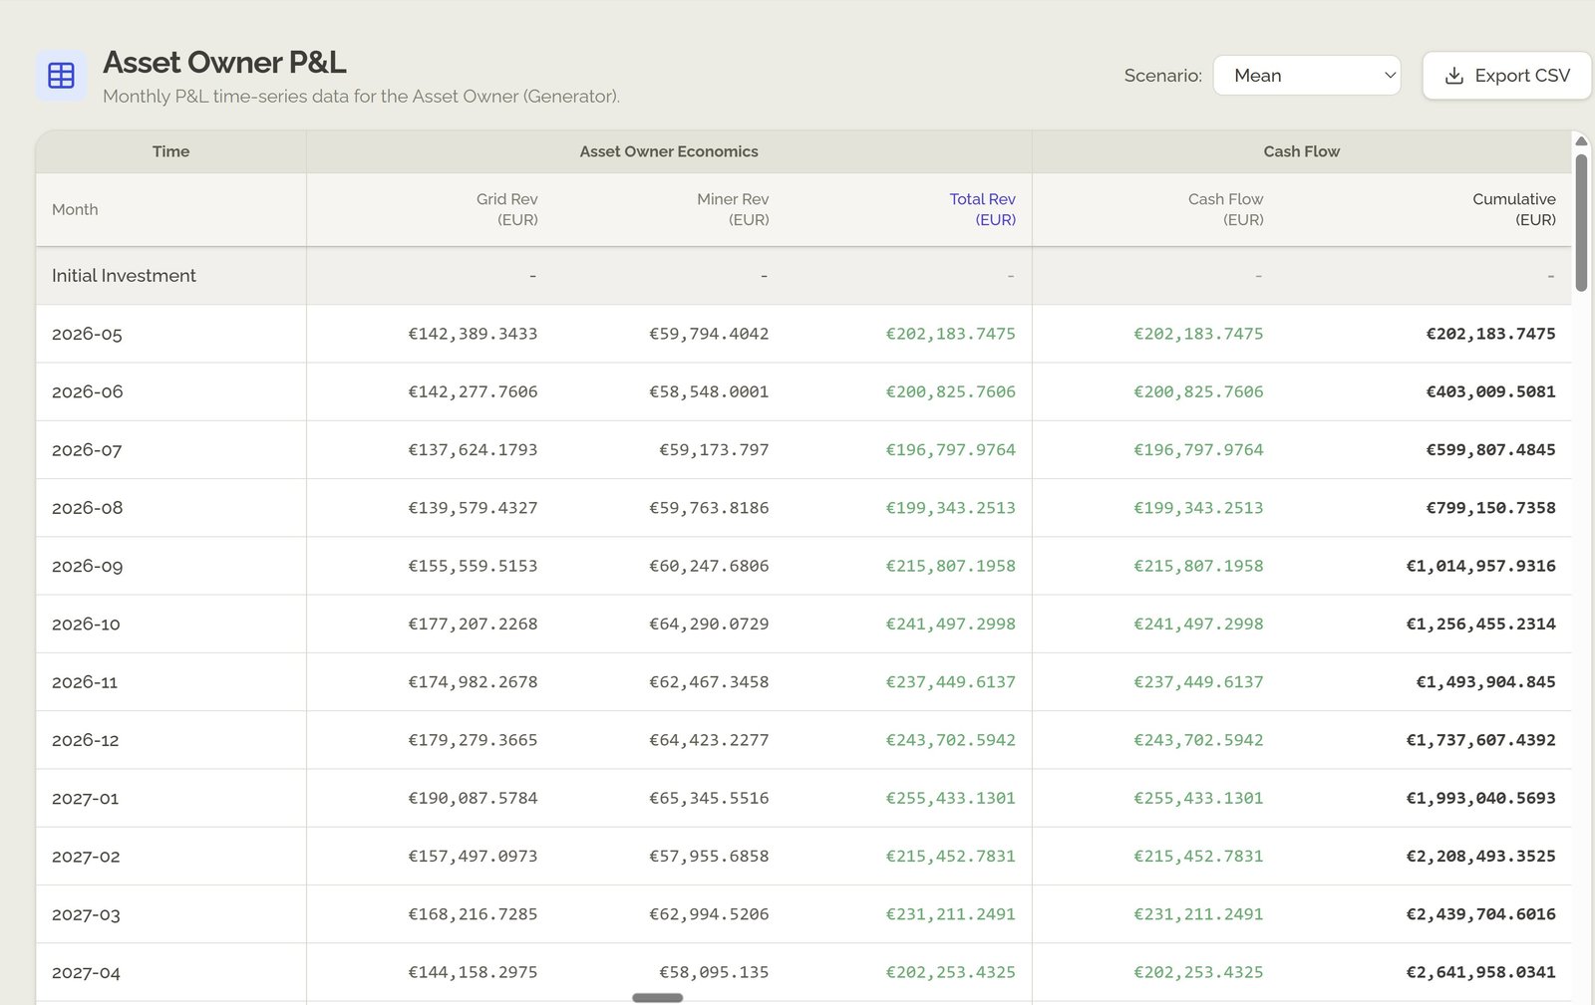This screenshot has width=1595, height=1005.
Task: Click Grid Rev value €142,389.3433
Action: tap(473, 334)
